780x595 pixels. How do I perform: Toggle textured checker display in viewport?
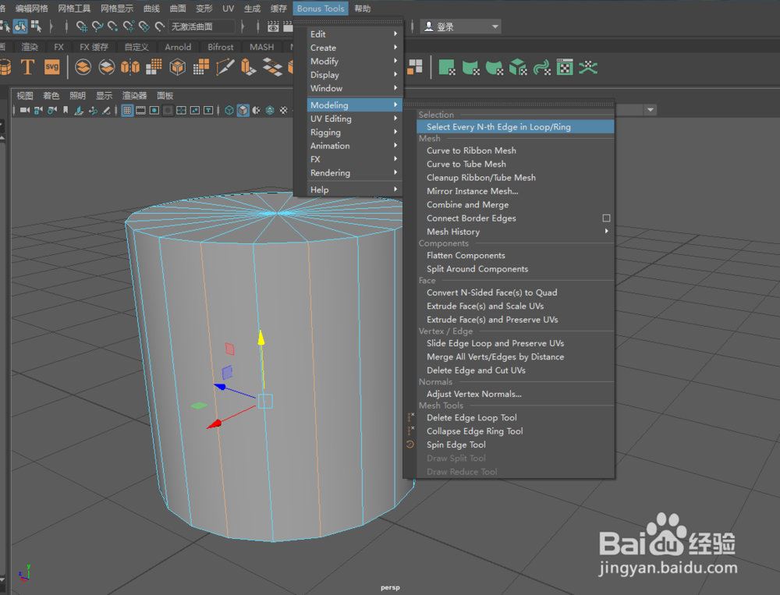pos(284,110)
